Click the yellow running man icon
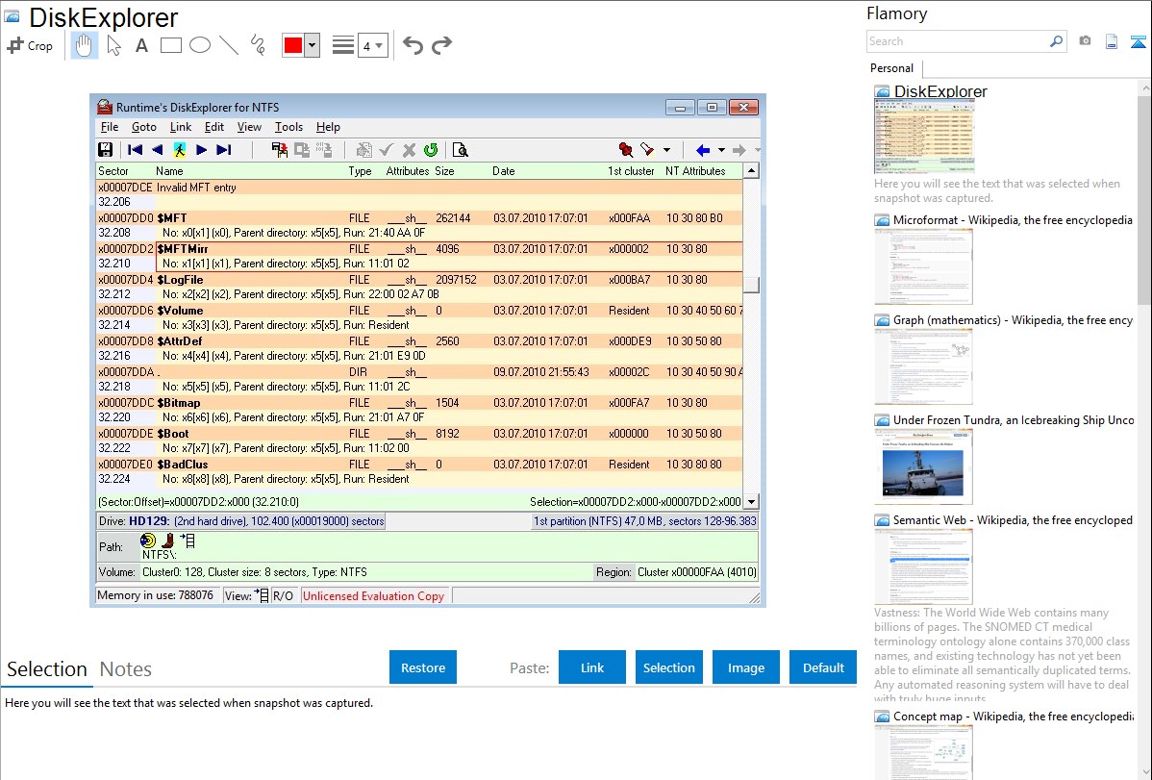This screenshot has height=780, width=1152. (x=179, y=150)
